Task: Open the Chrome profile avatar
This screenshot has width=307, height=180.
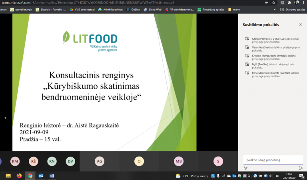Action: 297,2
